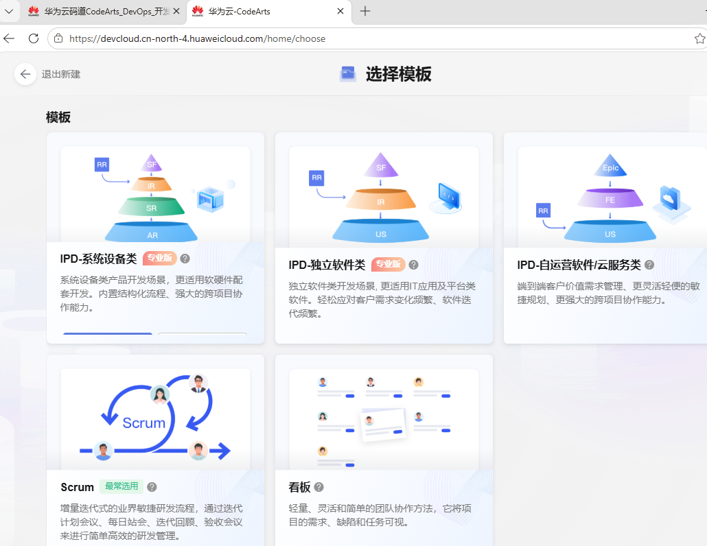Bookmark this page with the star icon

699,38
